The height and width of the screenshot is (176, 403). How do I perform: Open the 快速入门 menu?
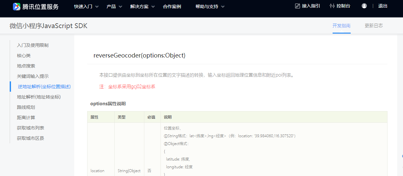83,6
